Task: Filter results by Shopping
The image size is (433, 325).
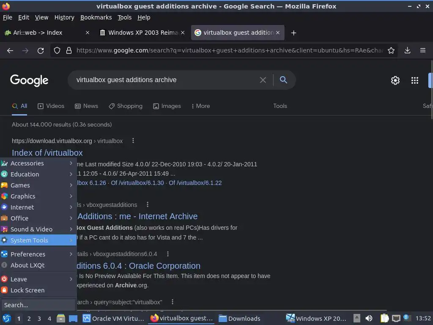Action: pyautogui.click(x=126, y=106)
